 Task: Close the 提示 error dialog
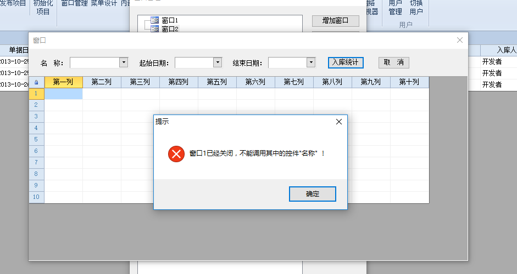[338, 122]
